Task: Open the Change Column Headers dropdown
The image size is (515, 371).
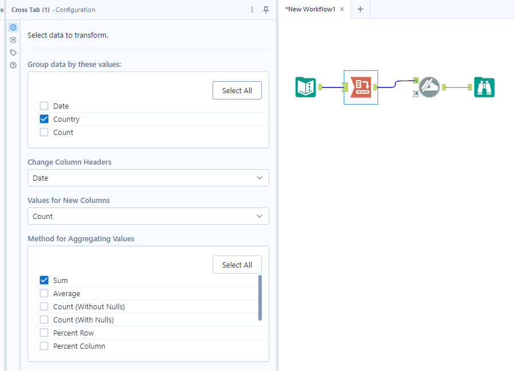Action: point(148,178)
